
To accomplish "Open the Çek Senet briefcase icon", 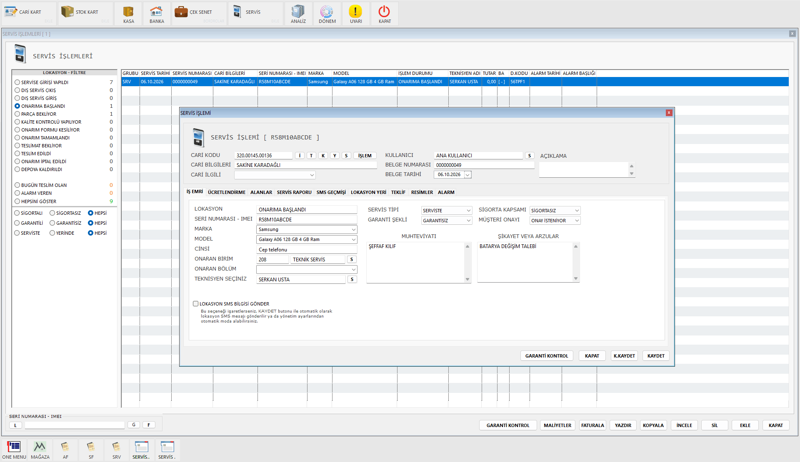I will point(181,12).
